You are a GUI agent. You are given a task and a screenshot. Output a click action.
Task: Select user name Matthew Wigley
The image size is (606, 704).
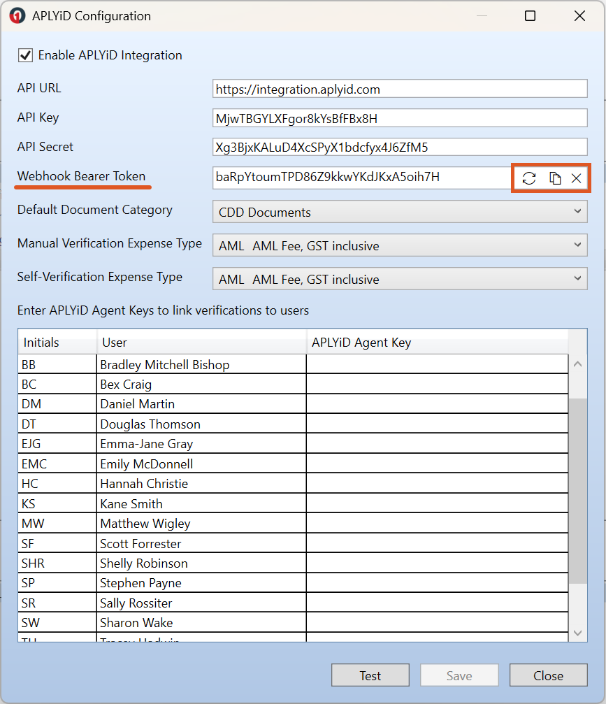(x=145, y=524)
